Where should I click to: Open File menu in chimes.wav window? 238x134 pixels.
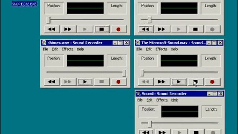(x=45, y=49)
